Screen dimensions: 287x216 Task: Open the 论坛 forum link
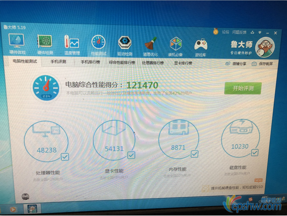click(226, 32)
